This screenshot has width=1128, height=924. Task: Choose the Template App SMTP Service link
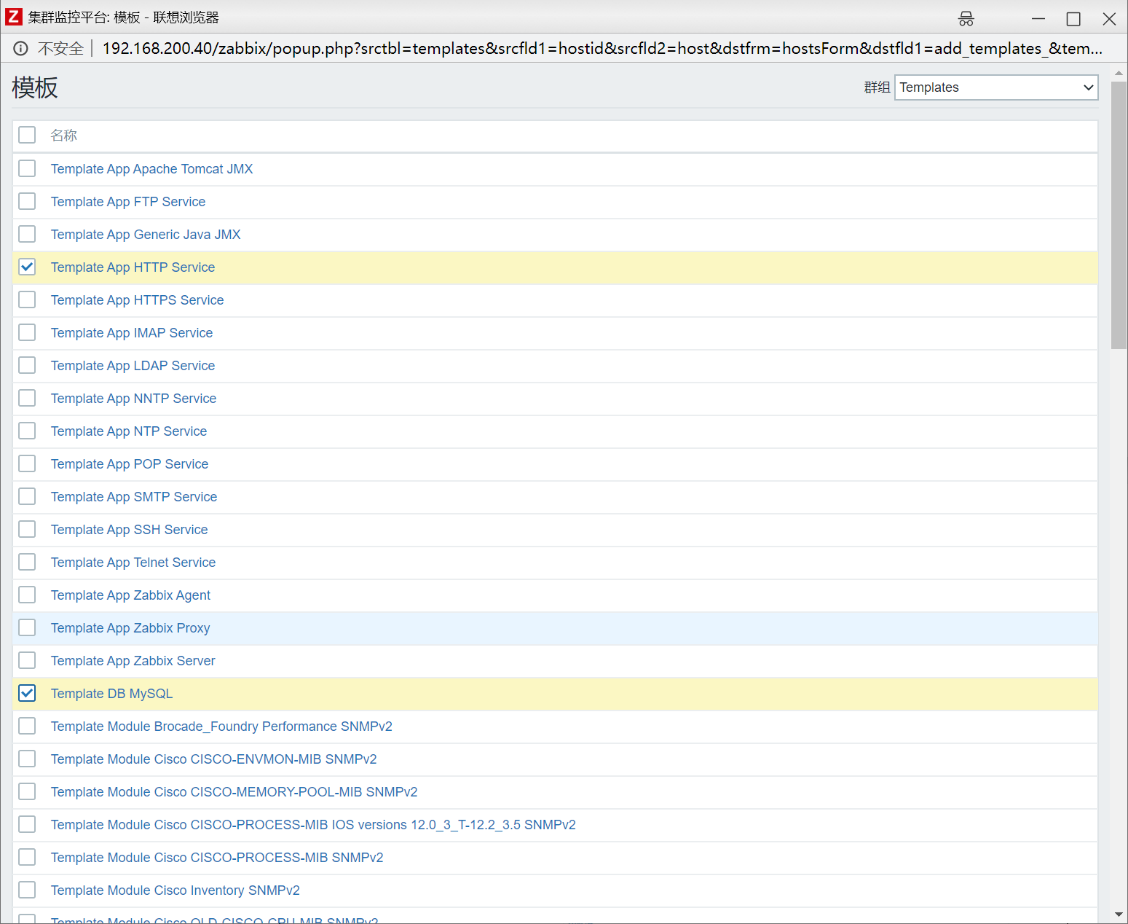[134, 497]
